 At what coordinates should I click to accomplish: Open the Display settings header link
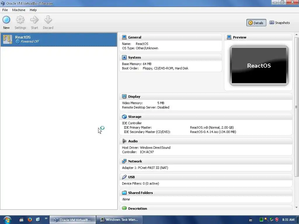(134, 97)
